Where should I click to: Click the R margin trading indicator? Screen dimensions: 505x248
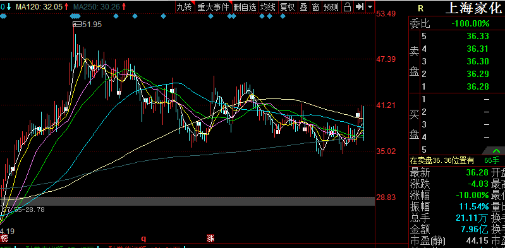pyautogui.click(x=420, y=9)
